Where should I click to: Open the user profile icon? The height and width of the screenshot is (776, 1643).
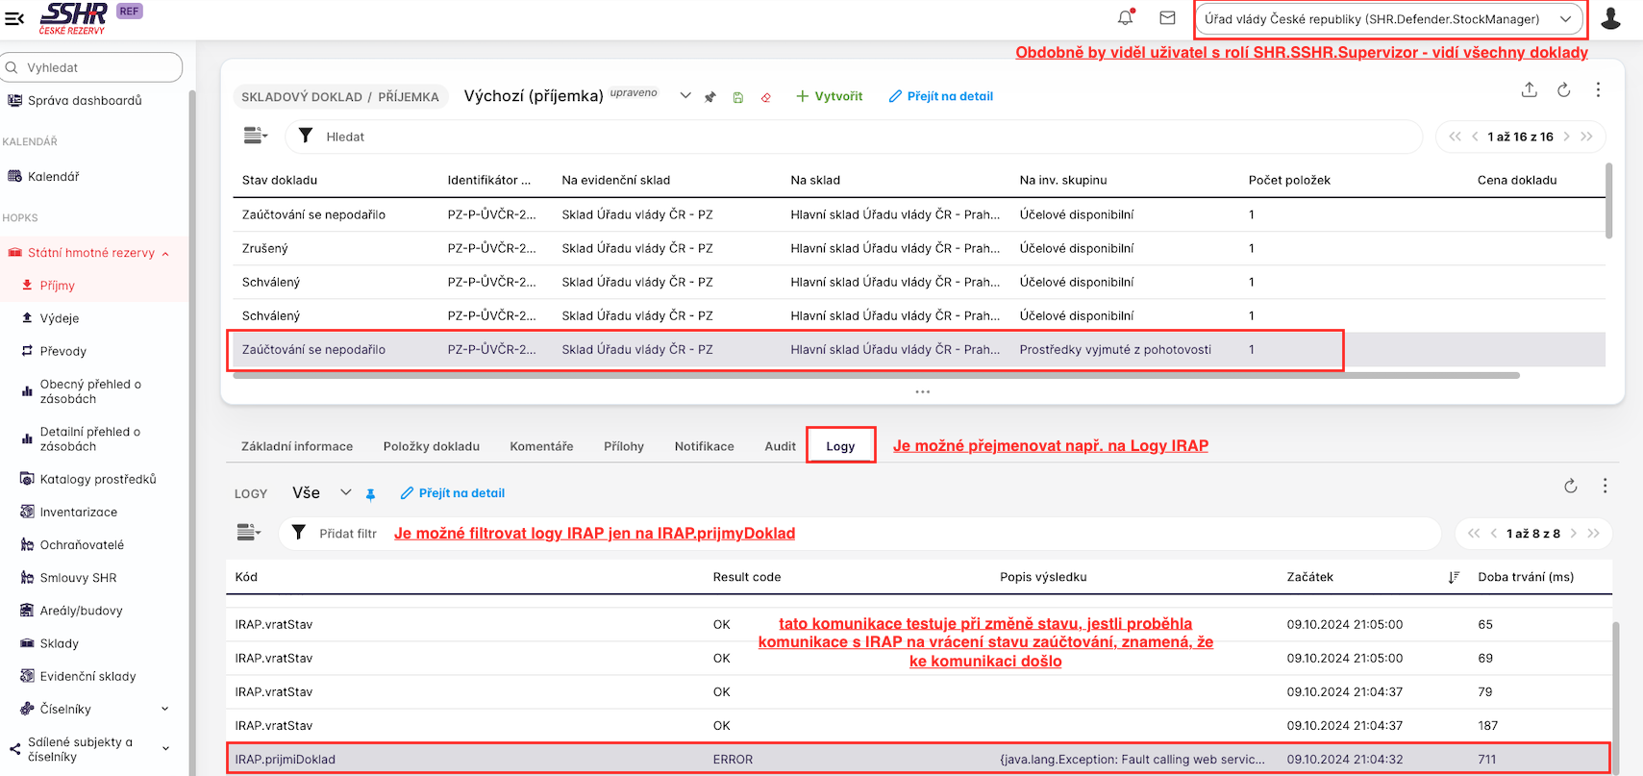tap(1610, 19)
